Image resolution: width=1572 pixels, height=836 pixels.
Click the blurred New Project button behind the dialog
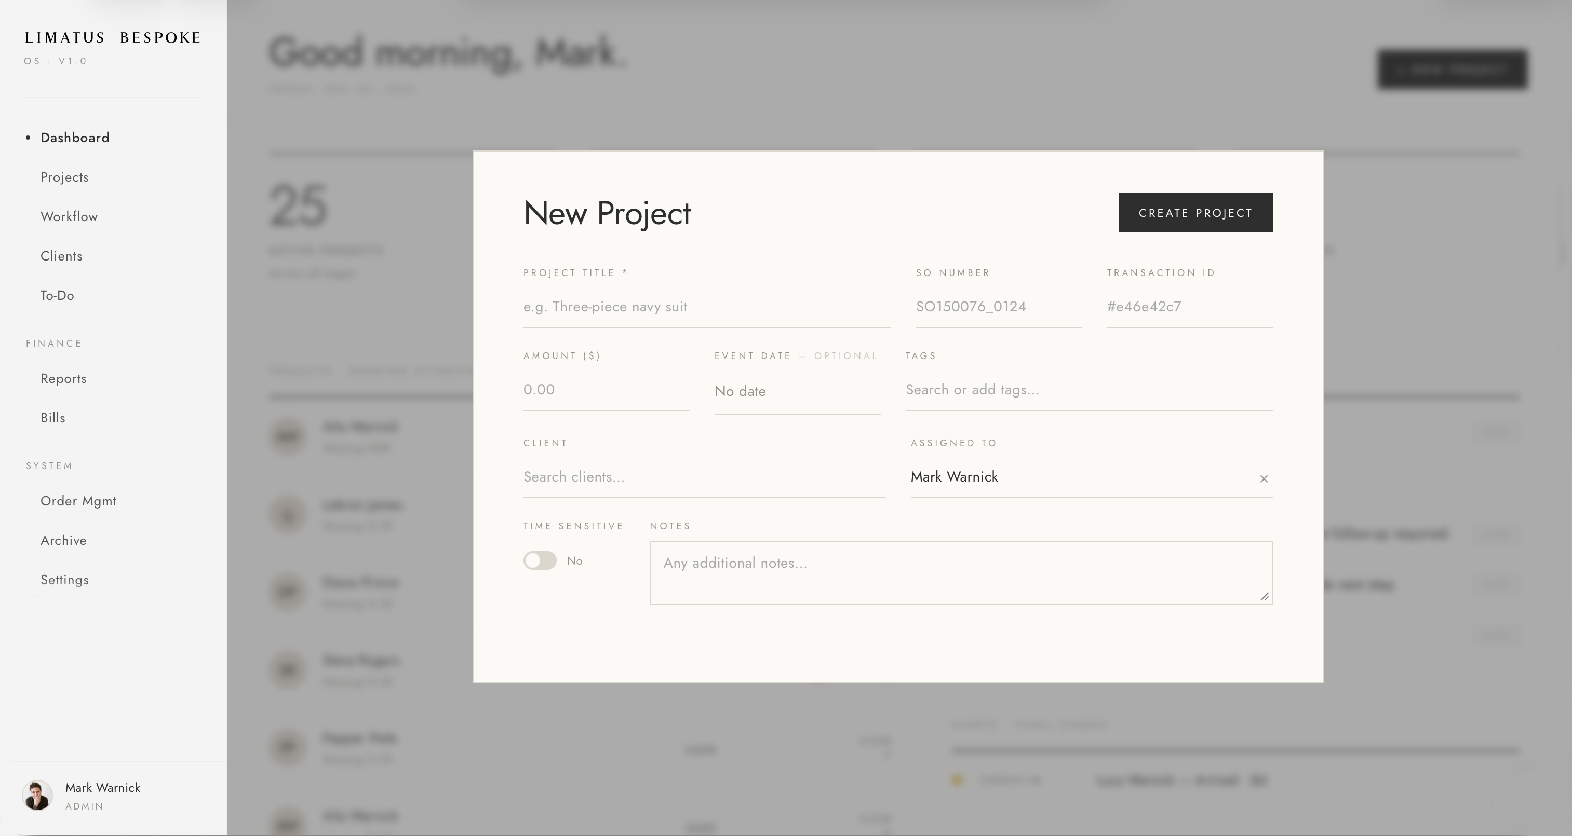(x=1452, y=70)
